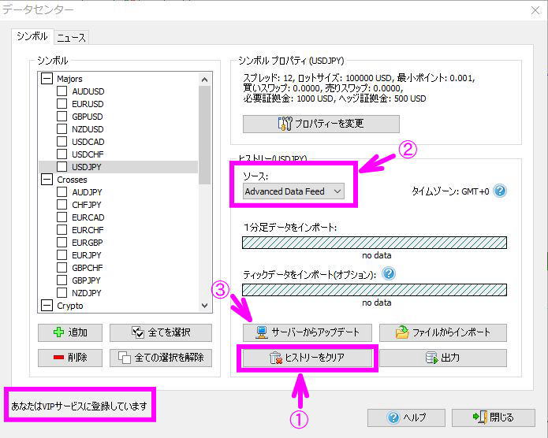Viewport: 548px width, 438px height.
Task: Click the Export (出力) button
Action: click(443, 358)
